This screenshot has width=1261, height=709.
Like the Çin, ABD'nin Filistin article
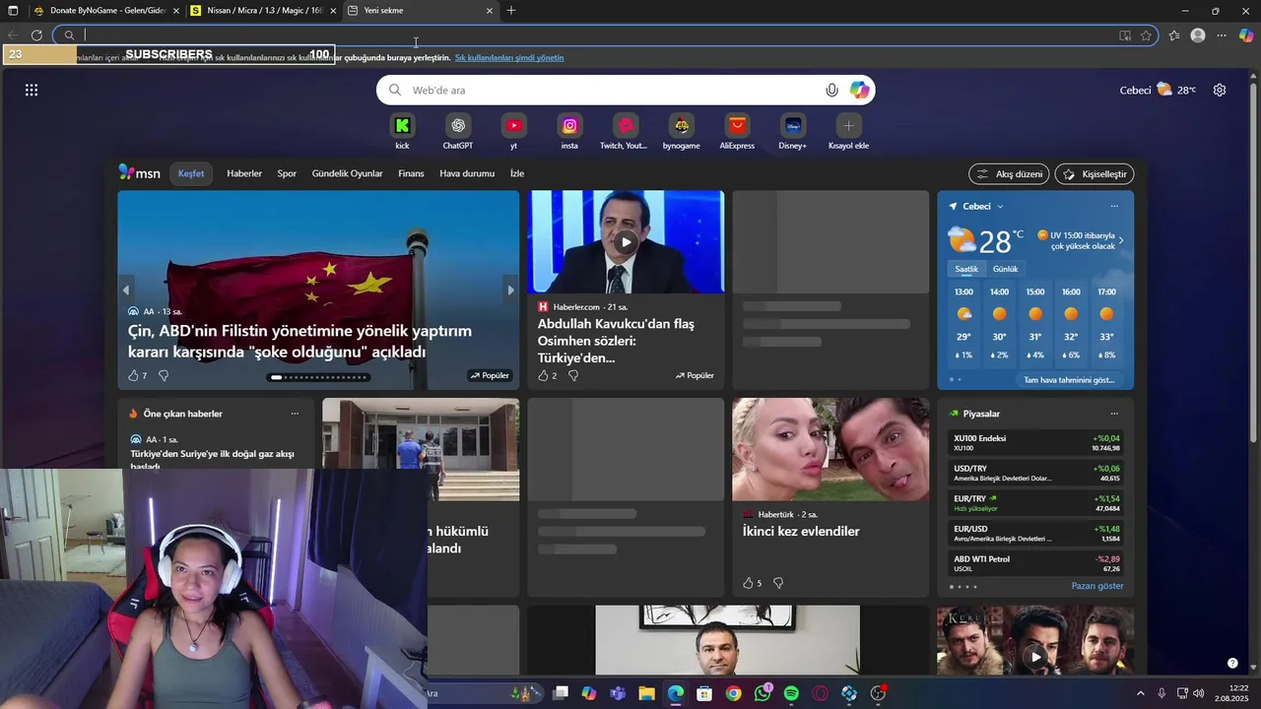(x=133, y=375)
